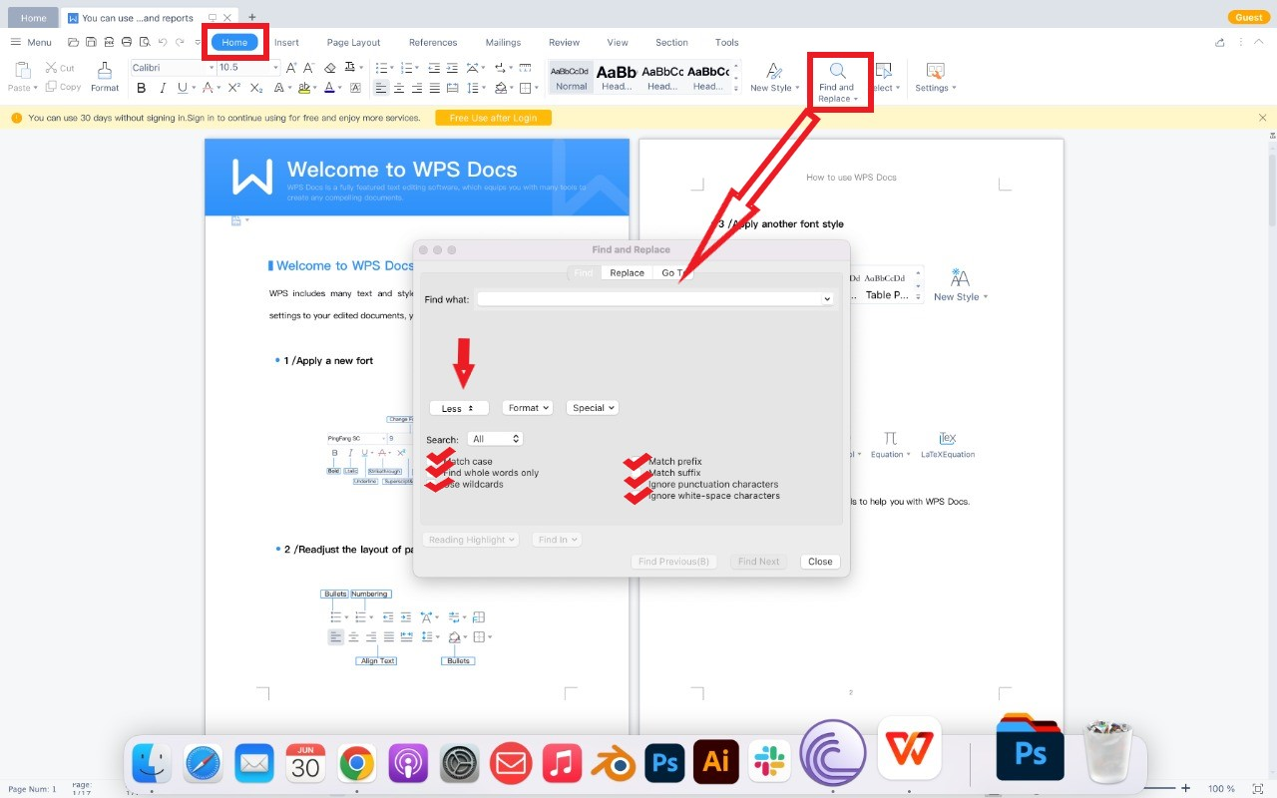Image resolution: width=1277 pixels, height=798 pixels.
Task: Click the Free Use after Login button
Action: pyautogui.click(x=493, y=117)
